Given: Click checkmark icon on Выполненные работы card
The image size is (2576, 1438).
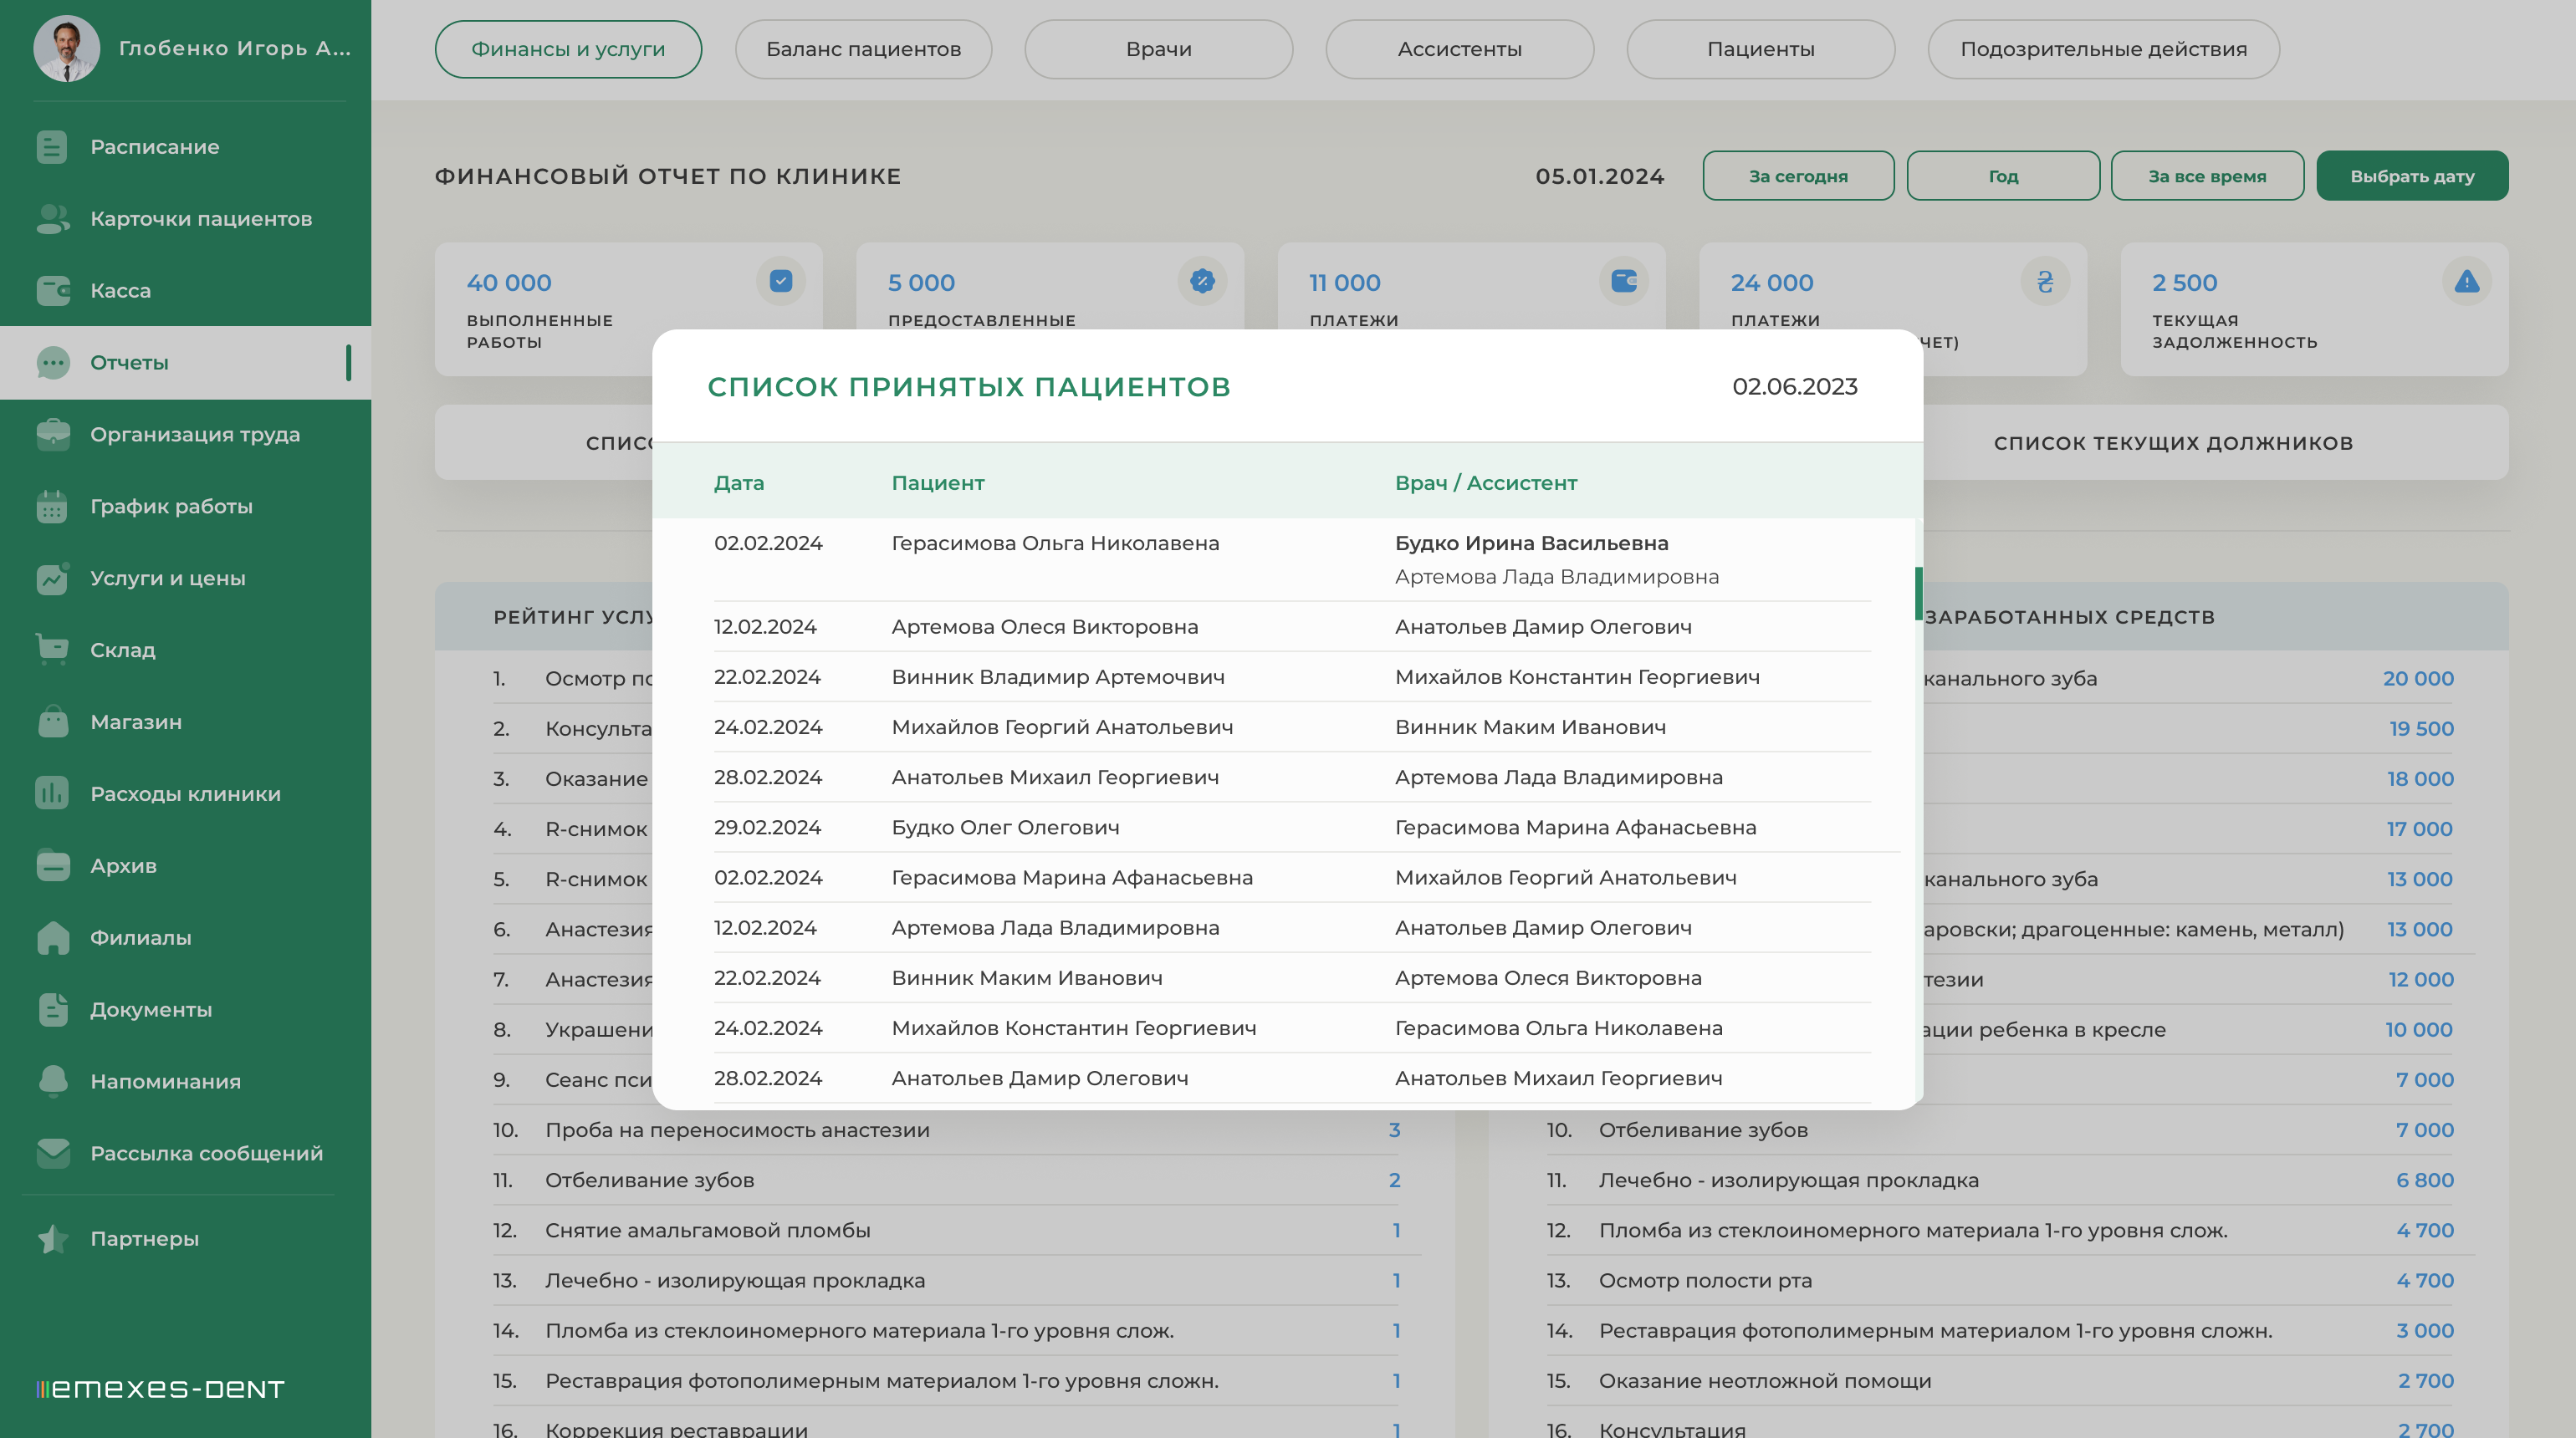Looking at the screenshot, I should pos(781,282).
